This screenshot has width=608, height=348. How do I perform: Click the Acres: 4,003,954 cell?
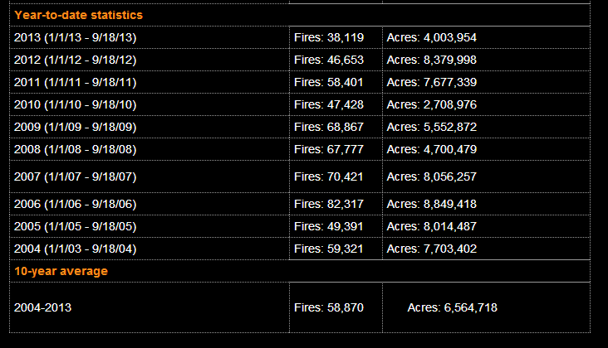click(432, 37)
